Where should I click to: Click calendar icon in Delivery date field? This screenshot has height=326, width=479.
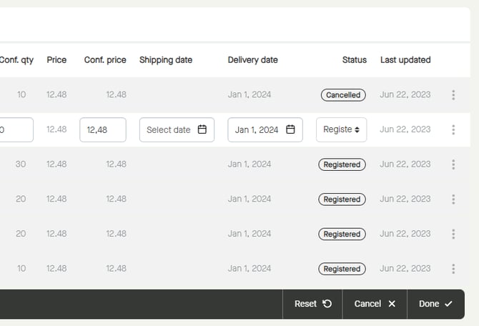coord(290,129)
